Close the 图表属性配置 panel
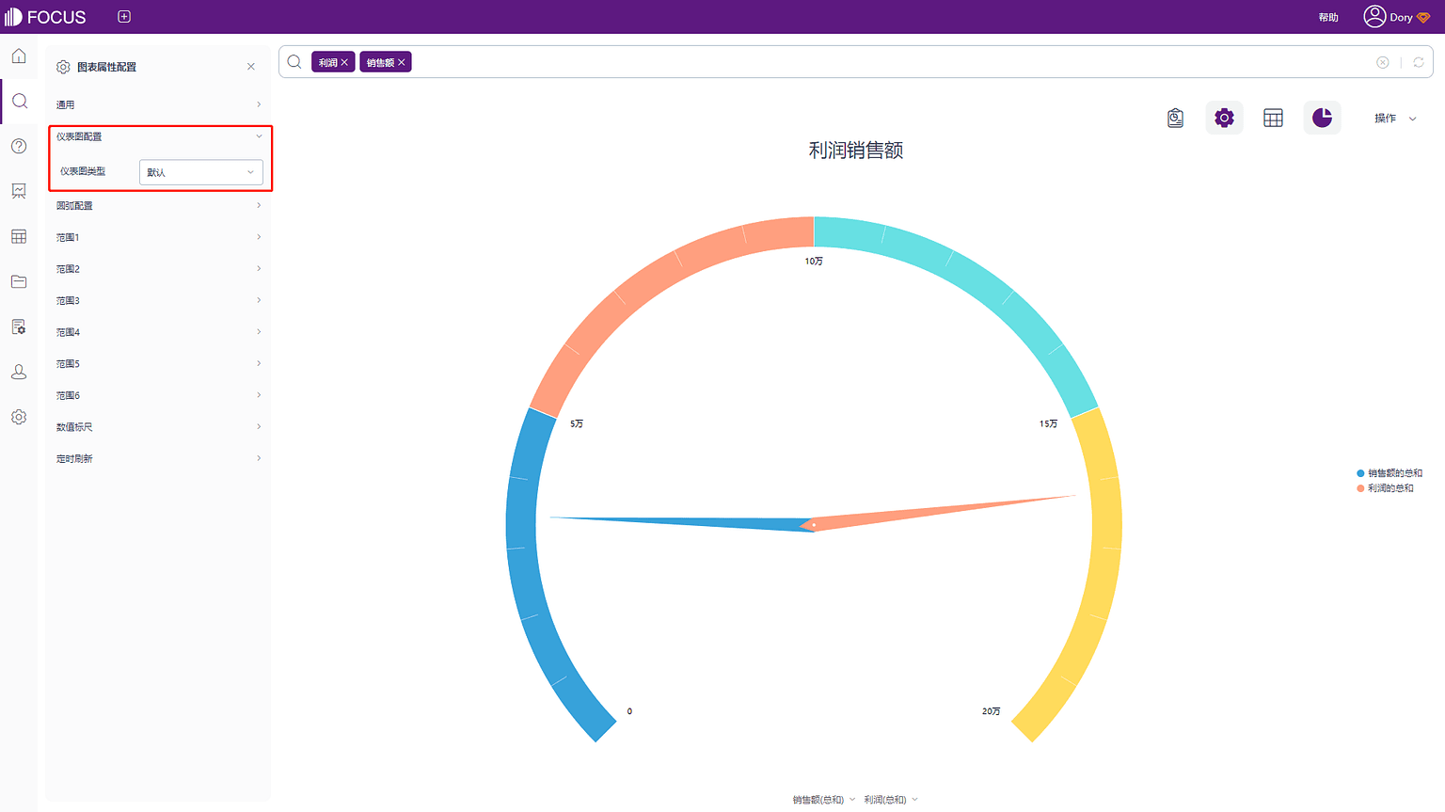Image resolution: width=1445 pixels, height=812 pixels. (251, 67)
